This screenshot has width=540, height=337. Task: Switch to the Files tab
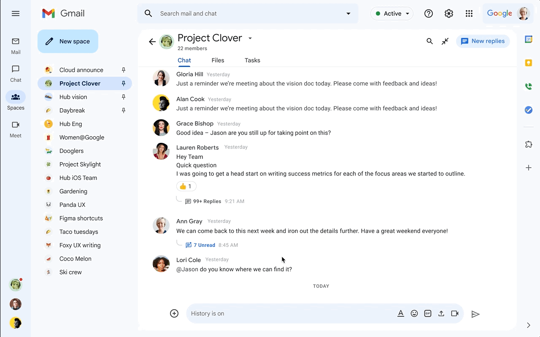[x=218, y=60]
